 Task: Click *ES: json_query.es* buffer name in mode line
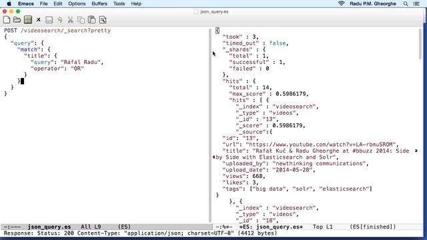[272, 227]
